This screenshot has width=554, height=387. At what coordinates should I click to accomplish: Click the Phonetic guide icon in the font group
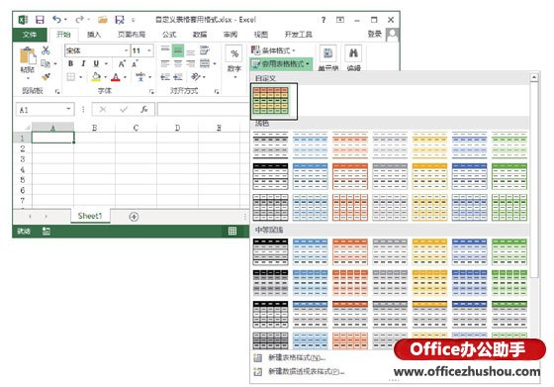click(140, 76)
